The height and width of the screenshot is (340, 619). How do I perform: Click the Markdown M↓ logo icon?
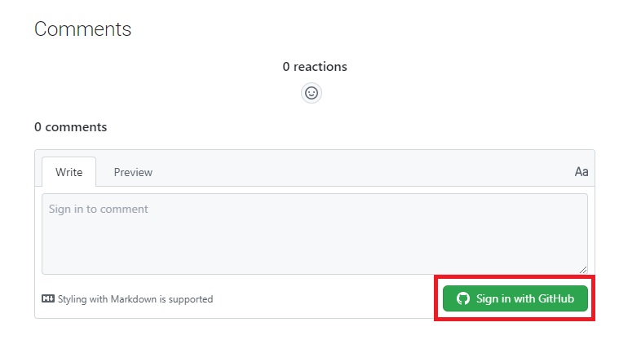coord(48,298)
